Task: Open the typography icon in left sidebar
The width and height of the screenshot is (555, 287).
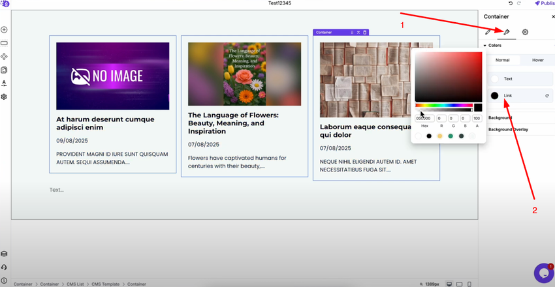Action: (4, 83)
